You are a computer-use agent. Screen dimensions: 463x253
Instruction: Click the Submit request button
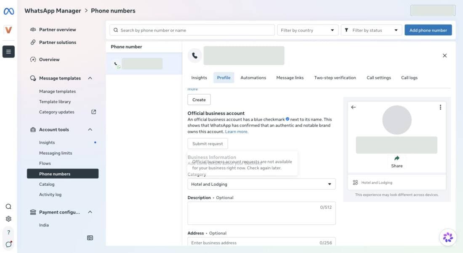208,144
